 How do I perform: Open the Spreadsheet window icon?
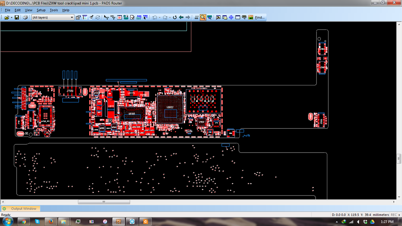[x=238, y=17]
